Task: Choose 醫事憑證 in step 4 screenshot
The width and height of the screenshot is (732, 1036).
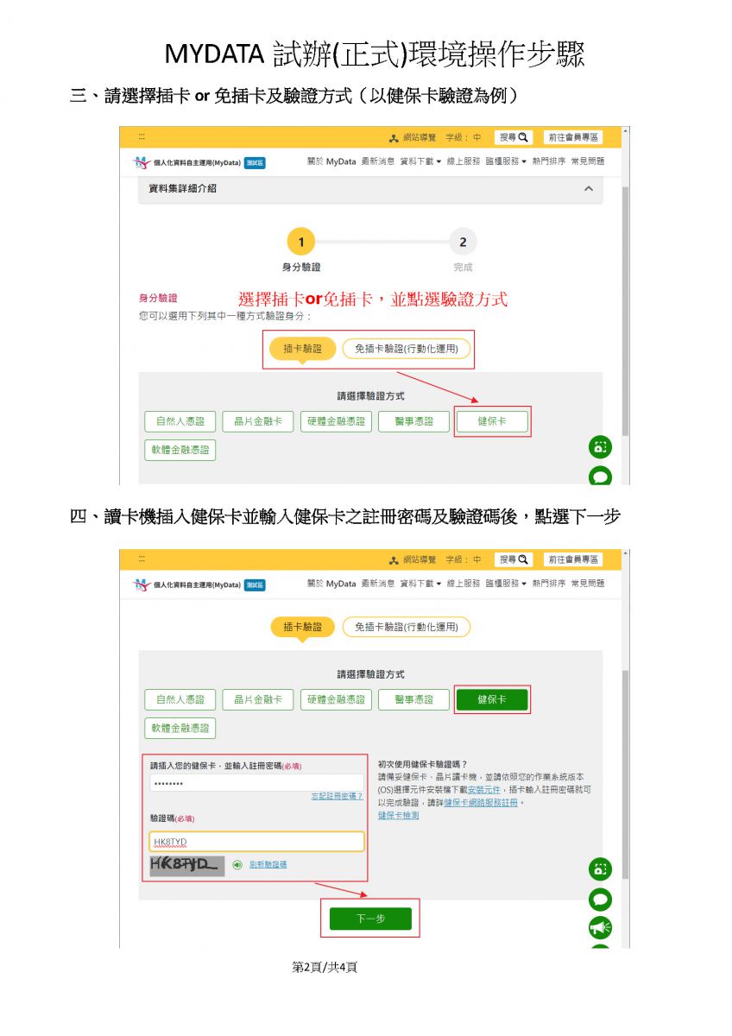Action: [413, 699]
